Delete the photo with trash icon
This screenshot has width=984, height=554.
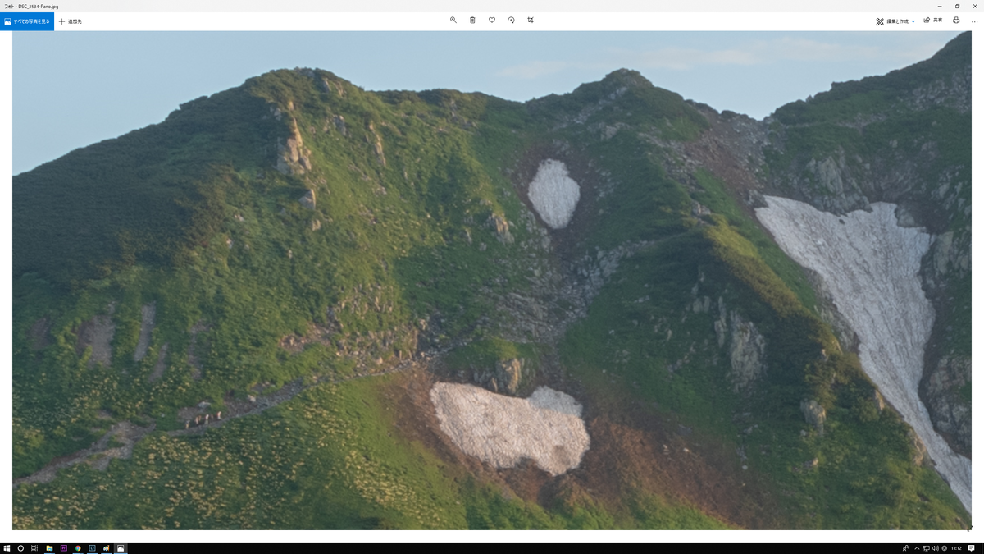point(472,20)
